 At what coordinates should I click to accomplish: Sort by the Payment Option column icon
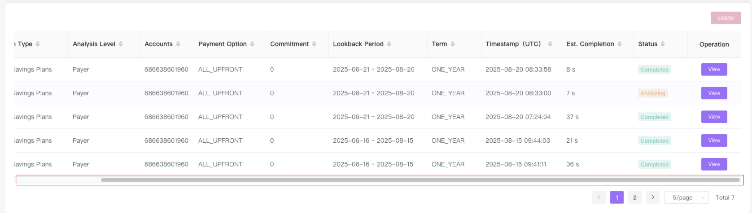[x=252, y=44]
